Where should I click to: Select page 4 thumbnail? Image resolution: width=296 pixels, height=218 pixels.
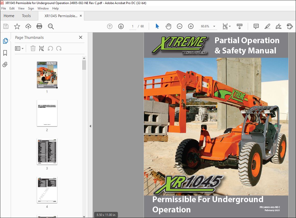pyautogui.click(x=47, y=190)
